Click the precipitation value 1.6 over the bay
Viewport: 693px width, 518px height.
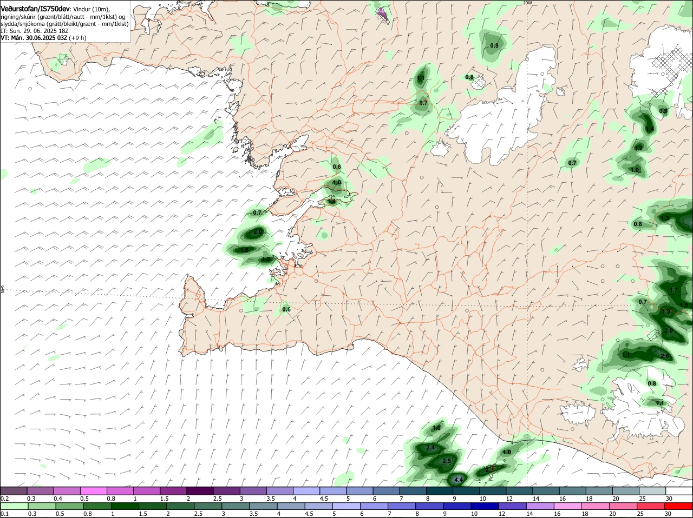(245, 250)
